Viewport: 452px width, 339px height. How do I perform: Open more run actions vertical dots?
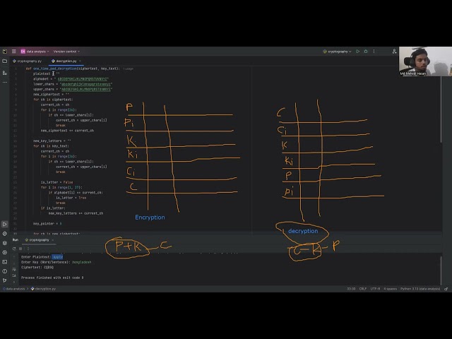click(x=374, y=52)
